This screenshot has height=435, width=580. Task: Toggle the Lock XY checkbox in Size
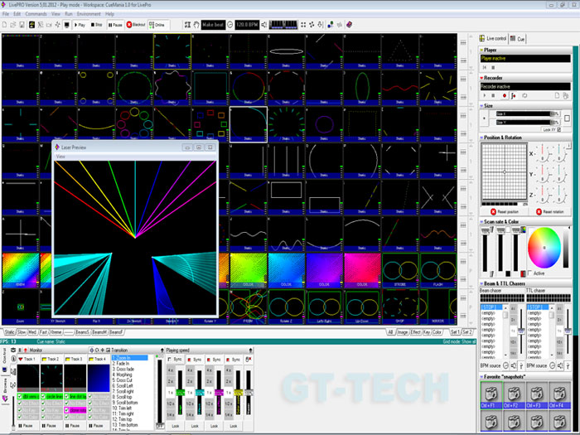(x=559, y=129)
